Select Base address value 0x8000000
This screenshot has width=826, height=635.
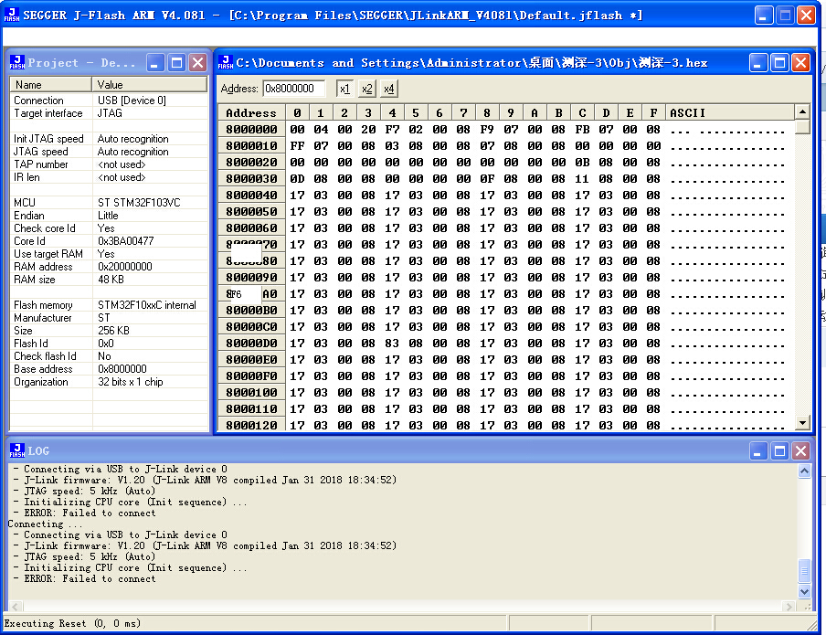(122, 369)
